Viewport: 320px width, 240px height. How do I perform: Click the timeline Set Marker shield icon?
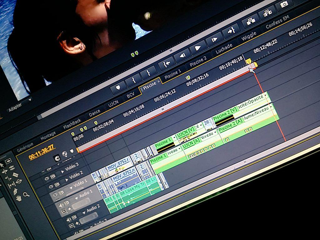72,151
